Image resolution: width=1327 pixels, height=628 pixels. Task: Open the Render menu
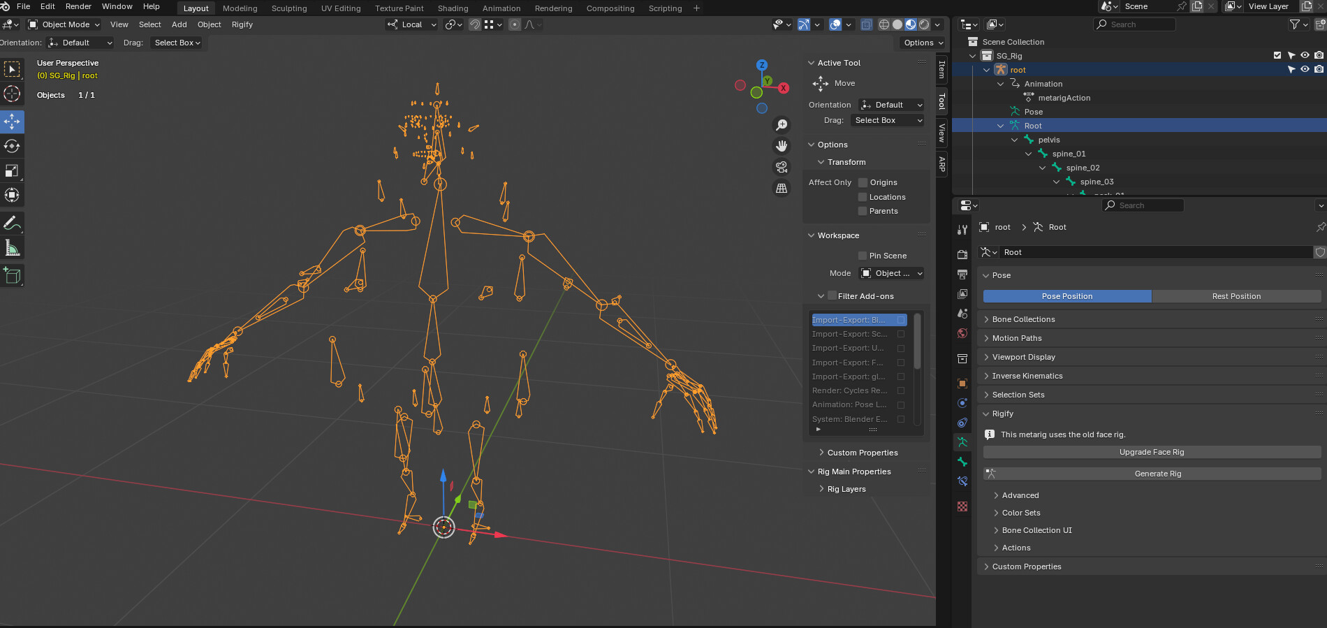tap(78, 6)
